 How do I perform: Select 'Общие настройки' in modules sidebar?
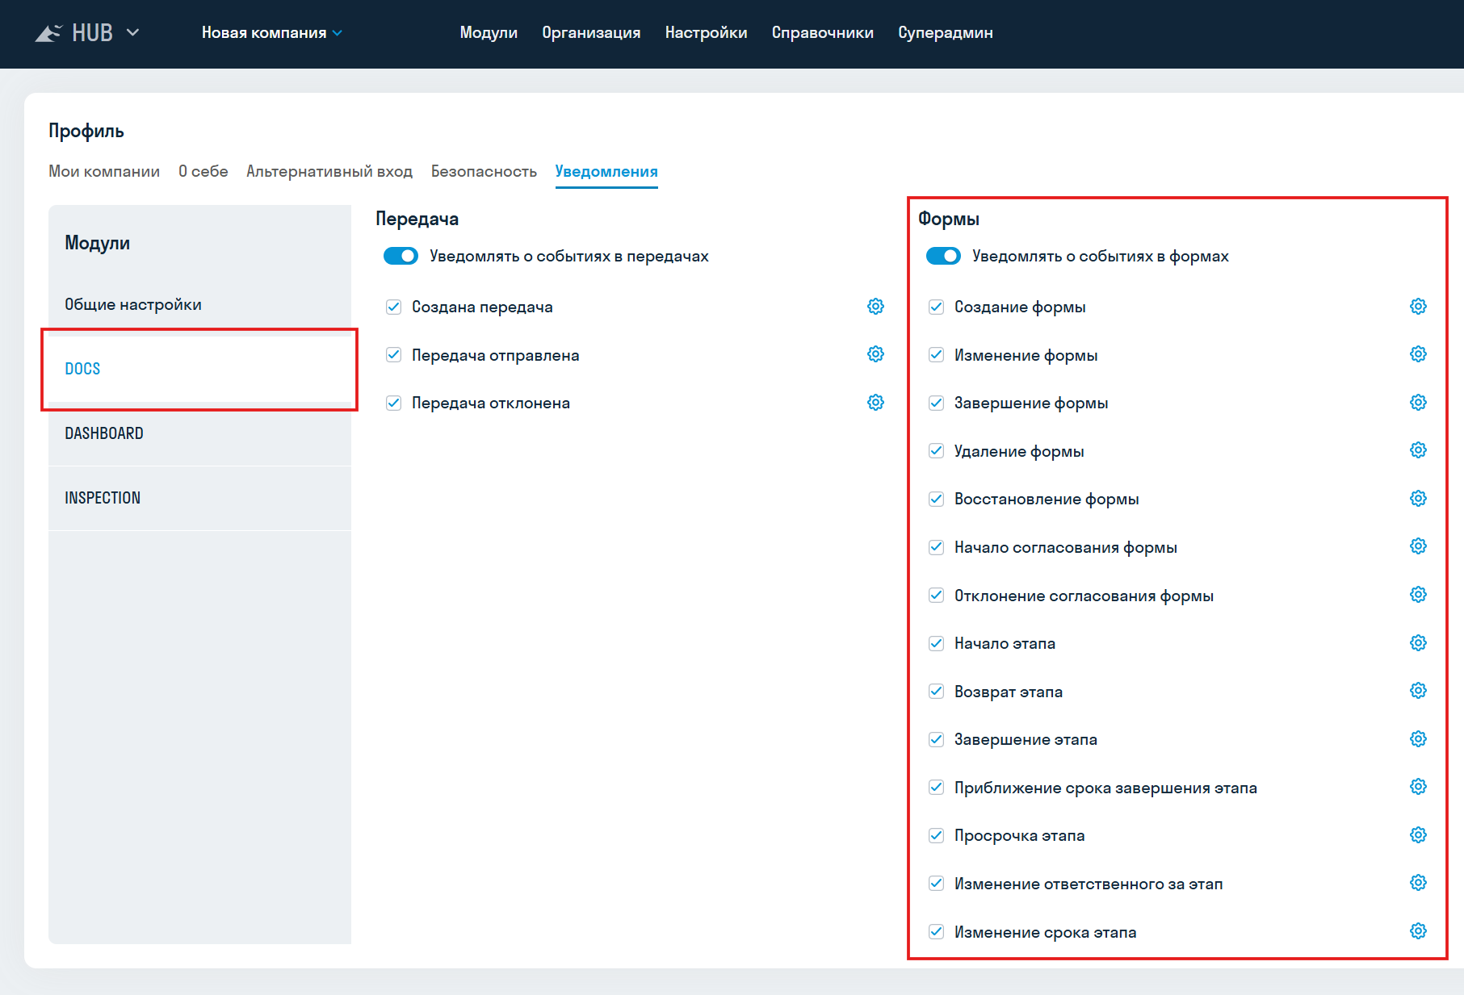pos(200,305)
